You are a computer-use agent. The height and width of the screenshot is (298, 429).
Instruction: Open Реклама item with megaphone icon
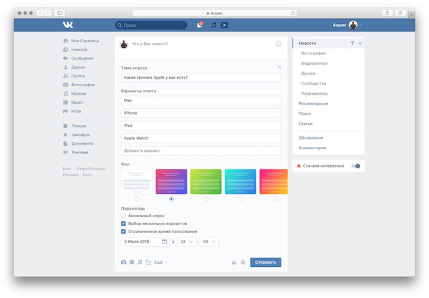75,152
